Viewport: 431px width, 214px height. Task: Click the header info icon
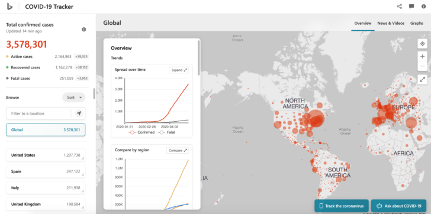click(423, 7)
